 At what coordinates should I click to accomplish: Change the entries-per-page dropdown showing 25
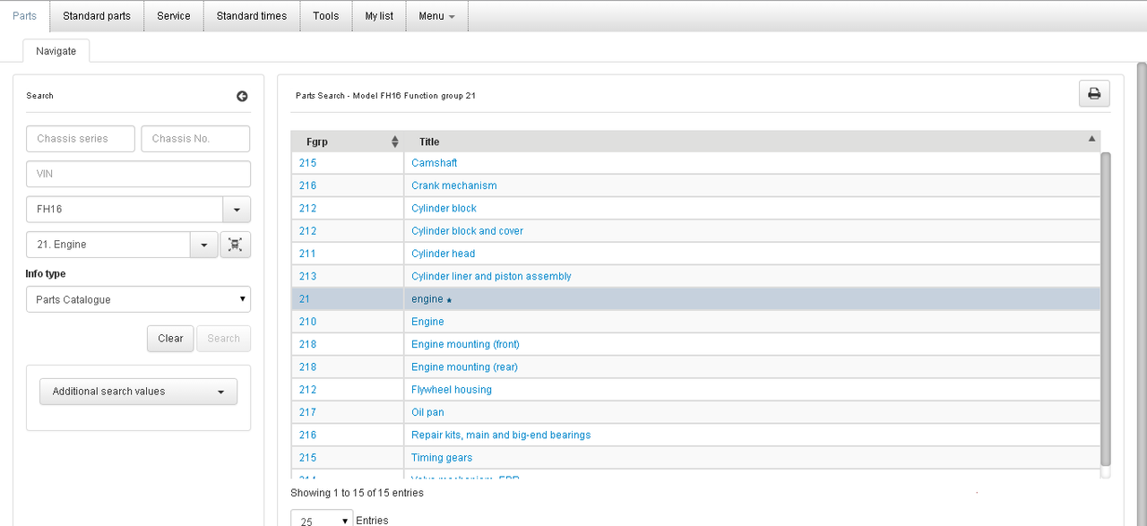[x=321, y=521]
